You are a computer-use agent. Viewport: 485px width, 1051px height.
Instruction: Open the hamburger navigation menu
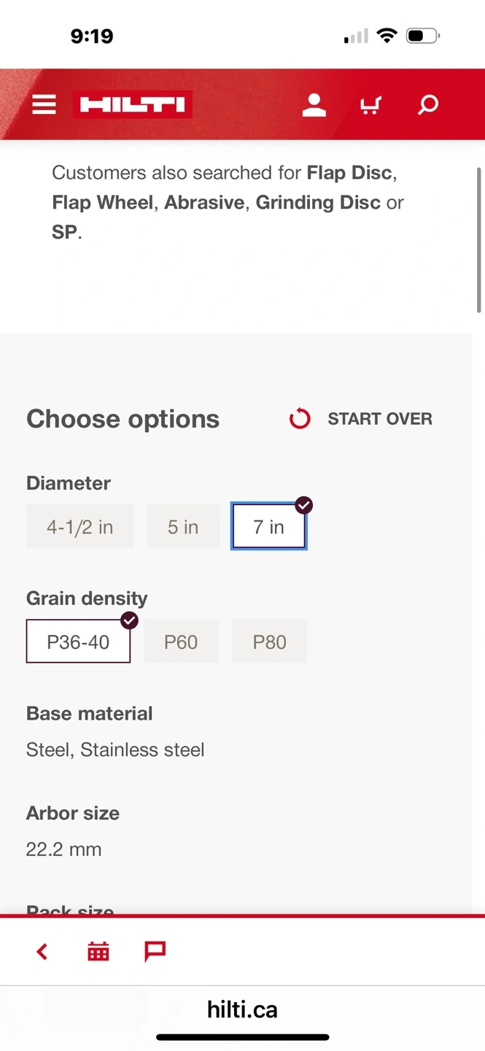(x=44, y=104)
